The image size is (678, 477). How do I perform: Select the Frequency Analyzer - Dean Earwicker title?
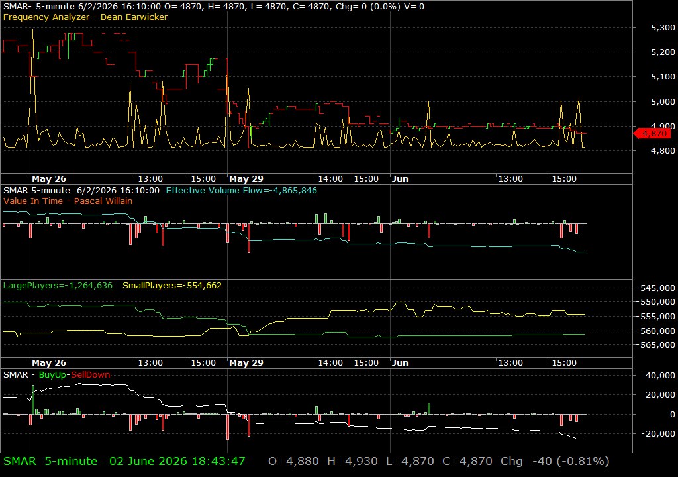pos(85,17)
